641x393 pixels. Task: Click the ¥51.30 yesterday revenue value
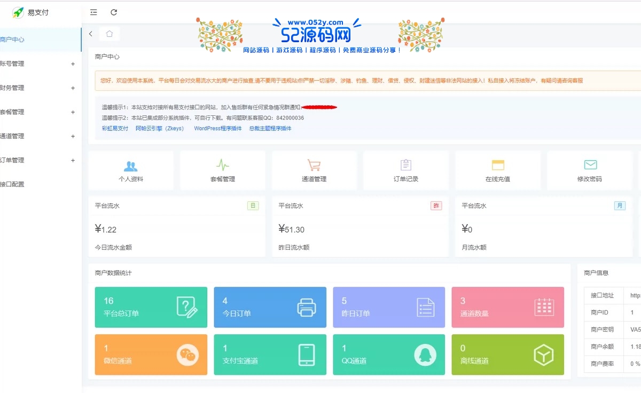point(292,230)
